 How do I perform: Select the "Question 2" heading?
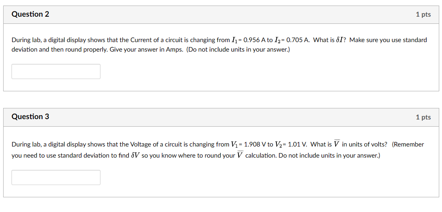(31, 14)
